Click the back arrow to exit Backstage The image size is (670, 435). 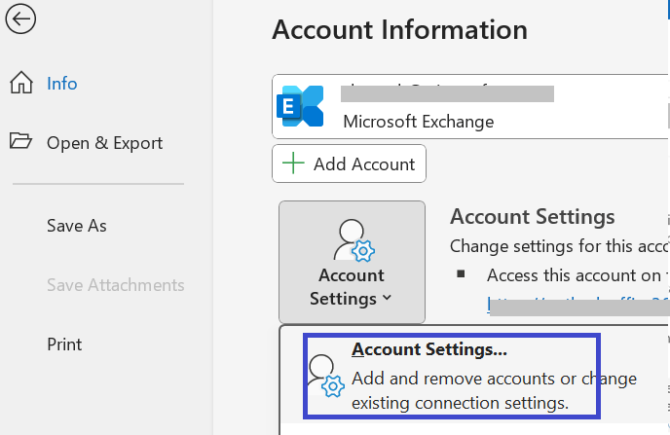tap(20, 18)
